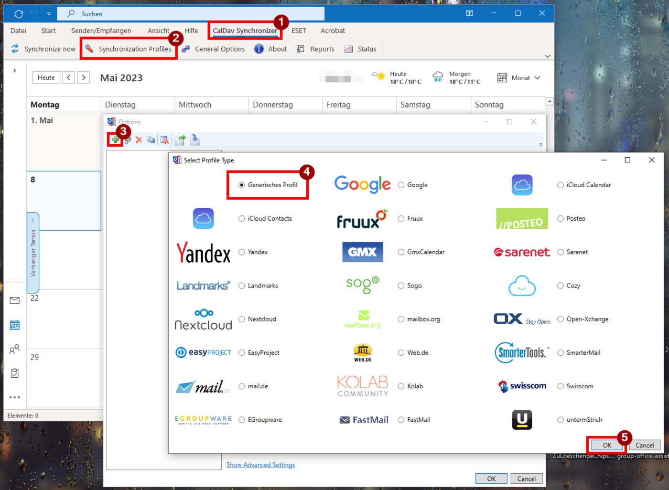Click Show Advanced Settings link
Viewport: 669px width, 490px height.
tap(260, 465)
